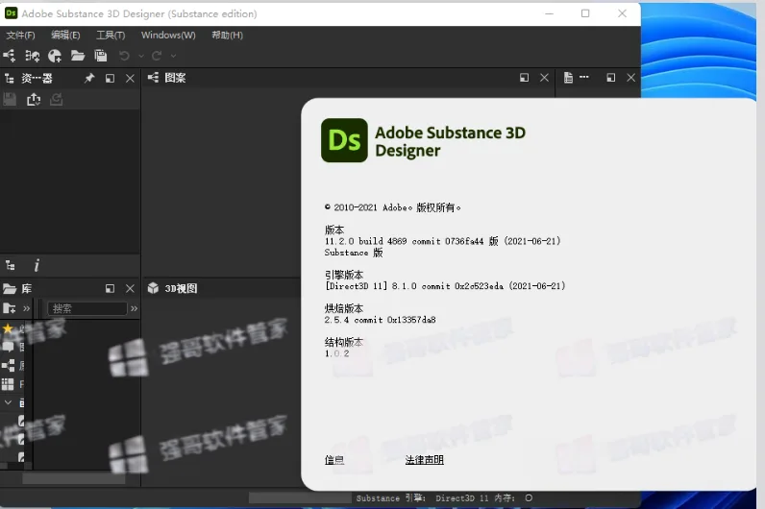Click the new package pie-chart toolbar icon
Screen dimensions: 765x509
55,56
